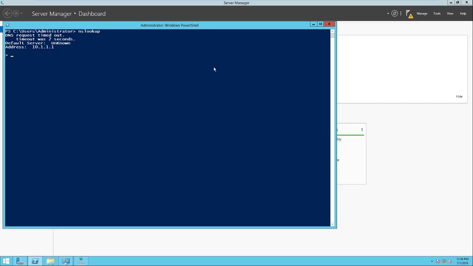Minimize the Server Manager window
This screenshot has width=473, height=266.
451,3
